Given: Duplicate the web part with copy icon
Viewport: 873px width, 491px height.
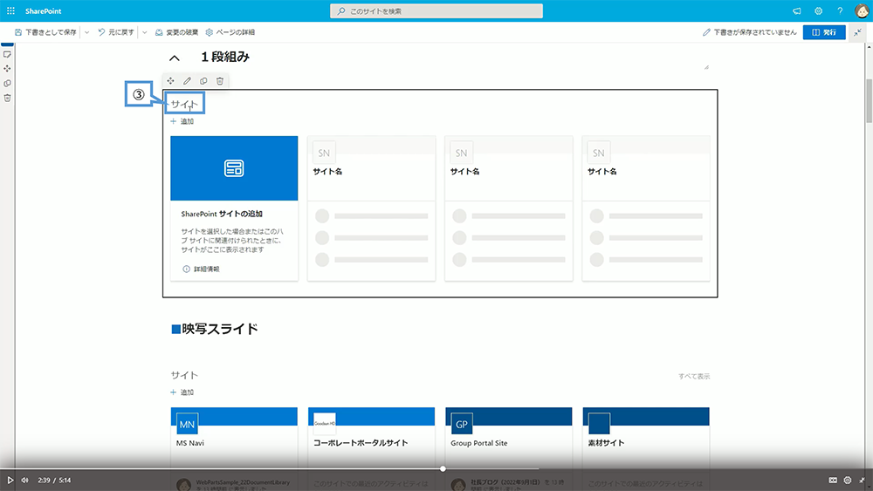Looking at the screenshot, I should tap(203, 81).
